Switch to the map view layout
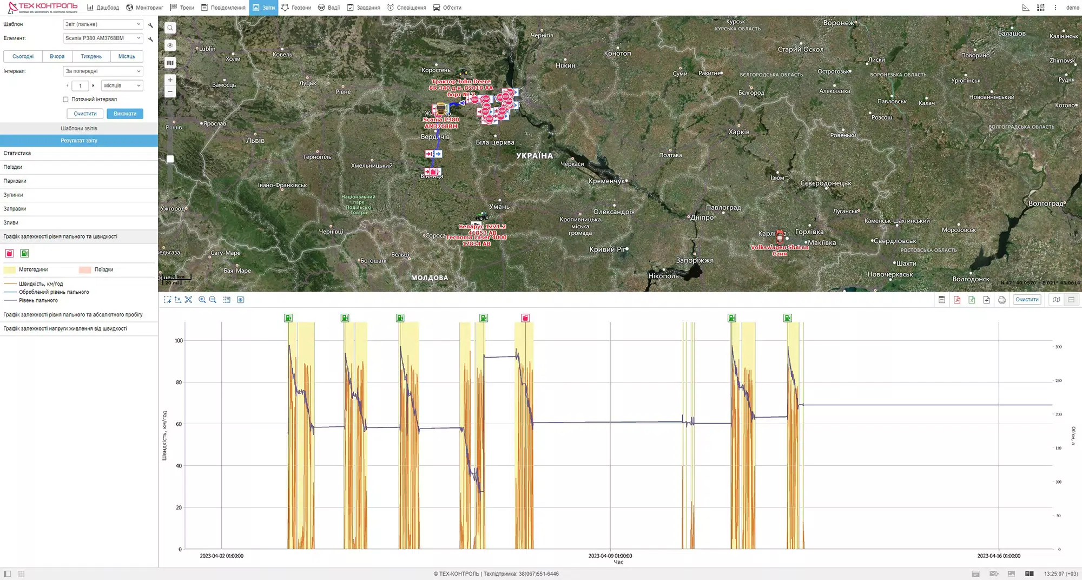Screen dimensions: 1082x580 (1056, 300)
